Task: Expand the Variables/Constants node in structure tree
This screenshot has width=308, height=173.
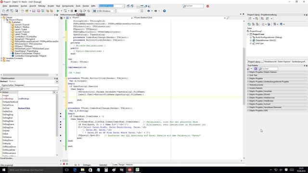Action: point(1,58)
